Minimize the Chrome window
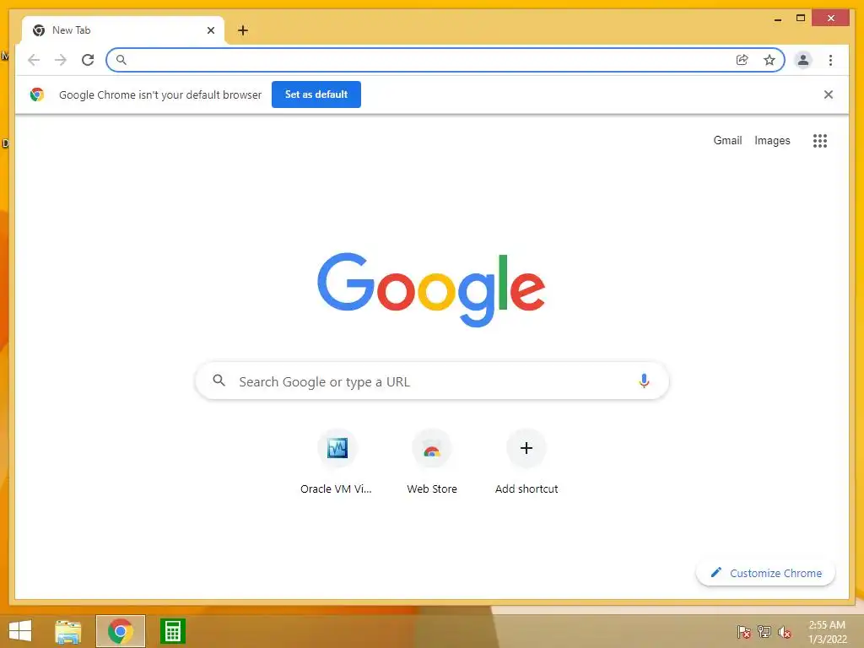Image resolution: width=864 pixels, height=648 pixels. click(777, 19)
